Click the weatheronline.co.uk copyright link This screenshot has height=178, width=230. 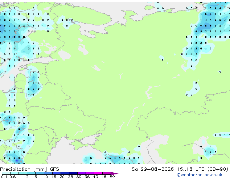(200, 175)
